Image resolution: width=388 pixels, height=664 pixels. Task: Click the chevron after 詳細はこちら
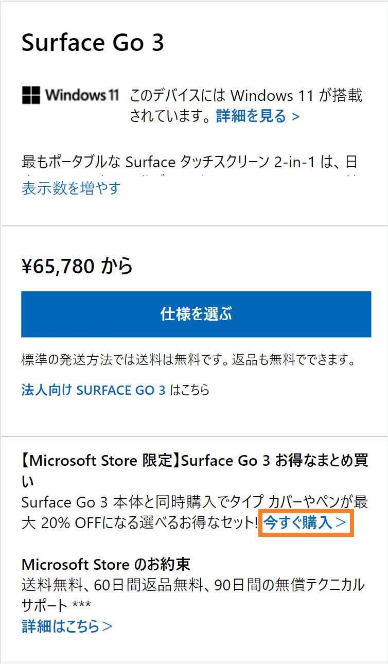pyautogui.click(x=107, y=627)
